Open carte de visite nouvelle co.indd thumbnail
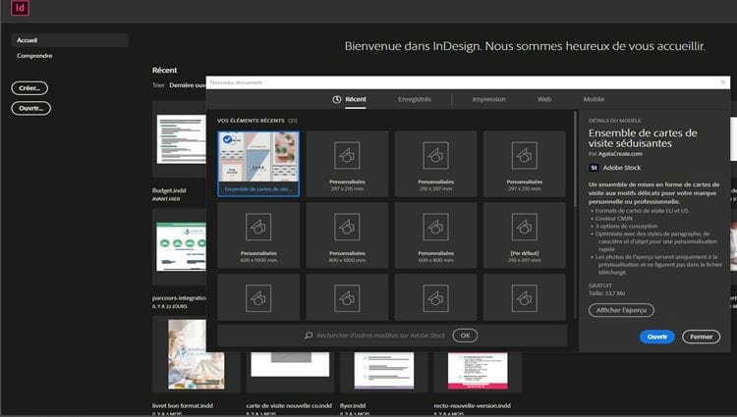737x417 pixels. 290,364
